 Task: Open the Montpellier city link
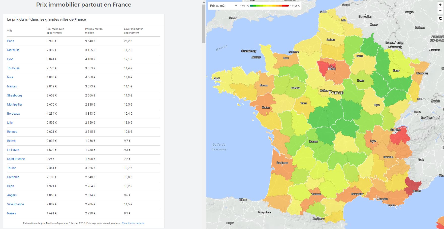point(15,105)
